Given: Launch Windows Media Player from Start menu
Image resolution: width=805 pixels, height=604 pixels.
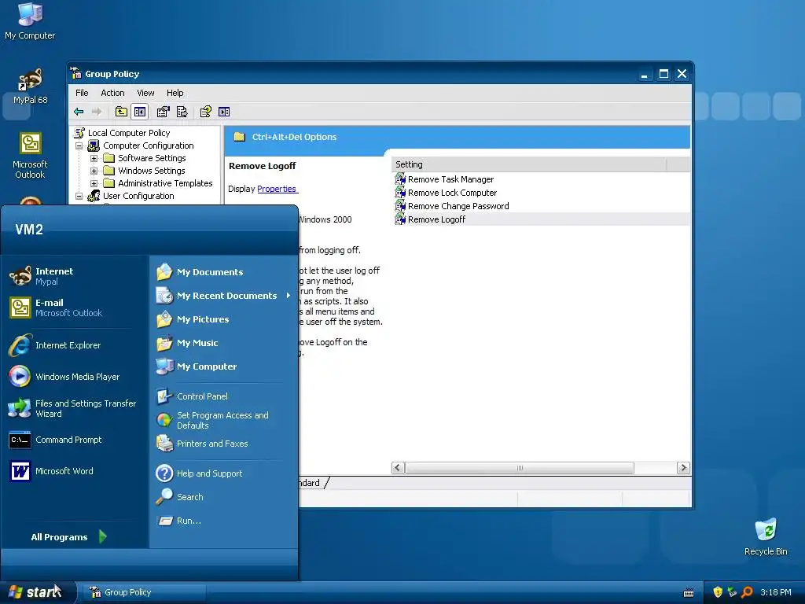Looking at the screenshot, I should 64,377.
